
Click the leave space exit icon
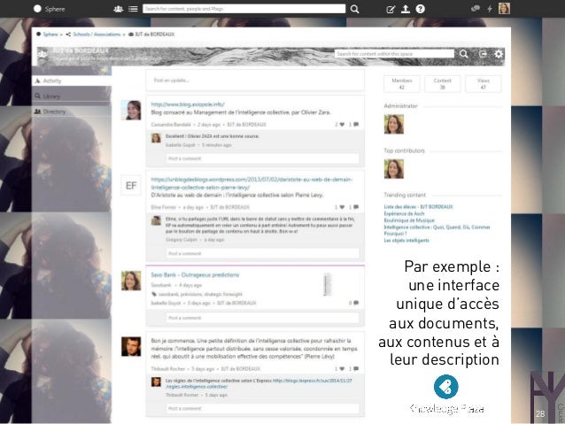(x=483, y=54)
